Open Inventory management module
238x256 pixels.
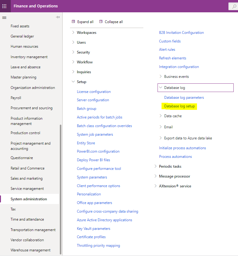pos(29,57)
